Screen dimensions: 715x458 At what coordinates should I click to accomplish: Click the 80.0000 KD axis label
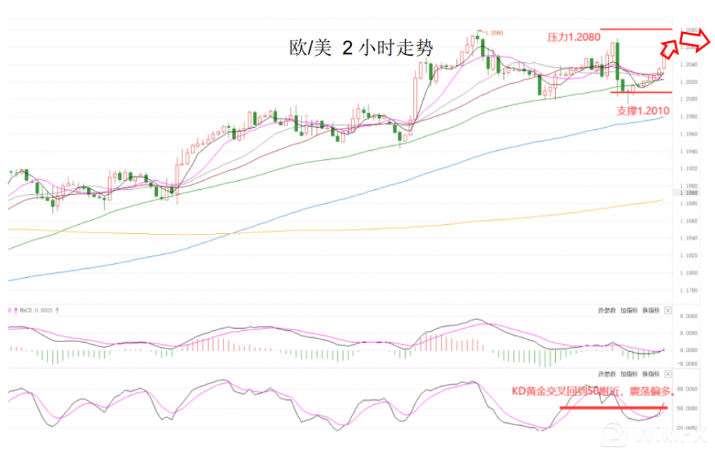pyautogui.click(x=688, y=389)
